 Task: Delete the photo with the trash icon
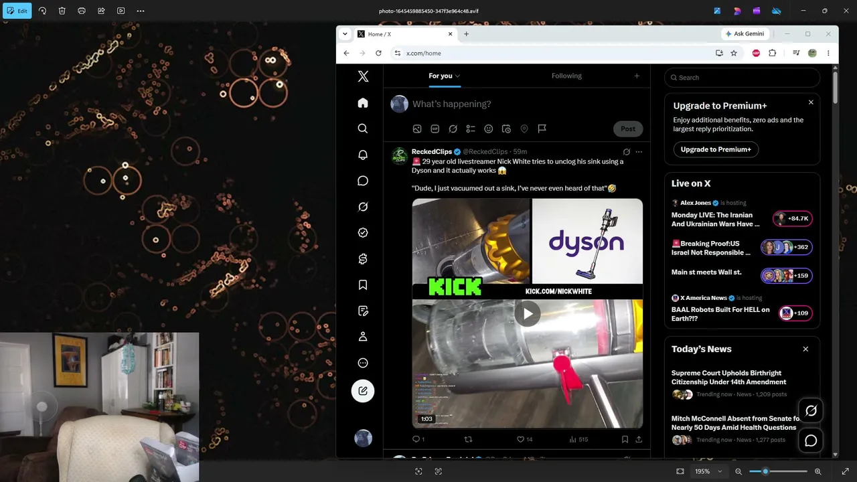[x=62, y=11]
